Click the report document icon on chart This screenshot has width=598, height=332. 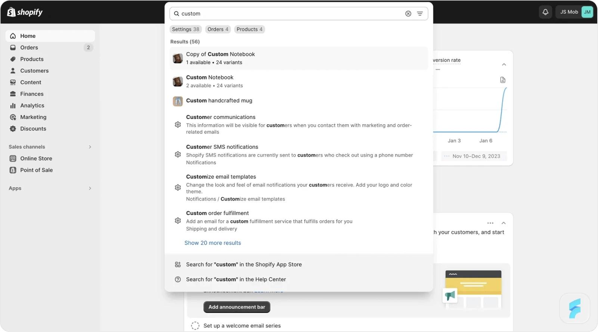click(503, 80)
